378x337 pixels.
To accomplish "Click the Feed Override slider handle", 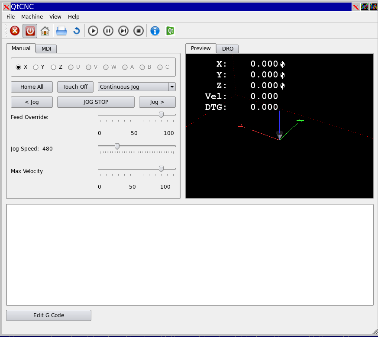I will 161,115.
